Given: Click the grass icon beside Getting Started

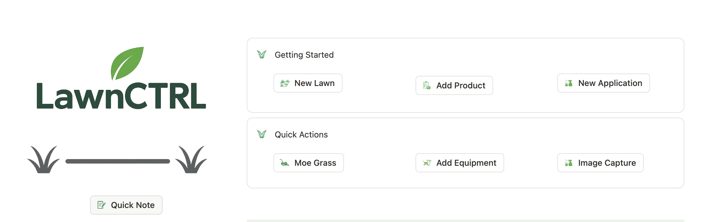Looking at the screenshot, I should pos(262,54).
